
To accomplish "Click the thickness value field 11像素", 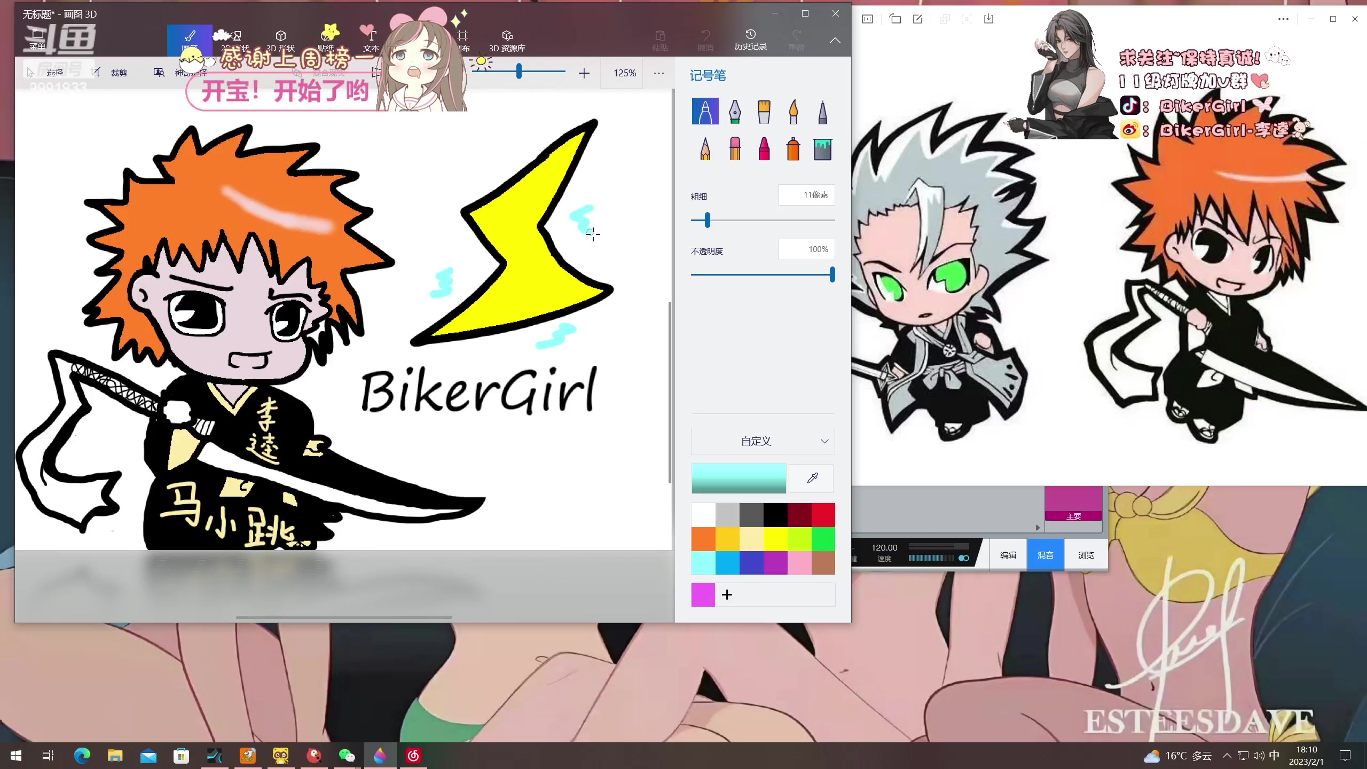I will click(807, 195).
